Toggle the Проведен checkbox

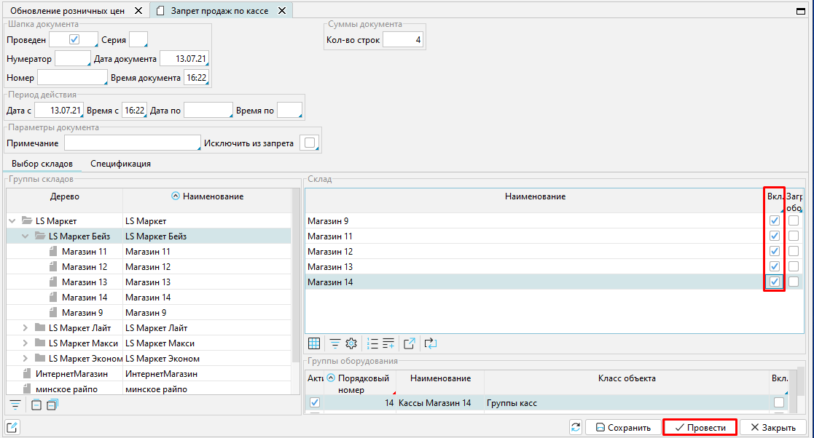pos(74,39)
